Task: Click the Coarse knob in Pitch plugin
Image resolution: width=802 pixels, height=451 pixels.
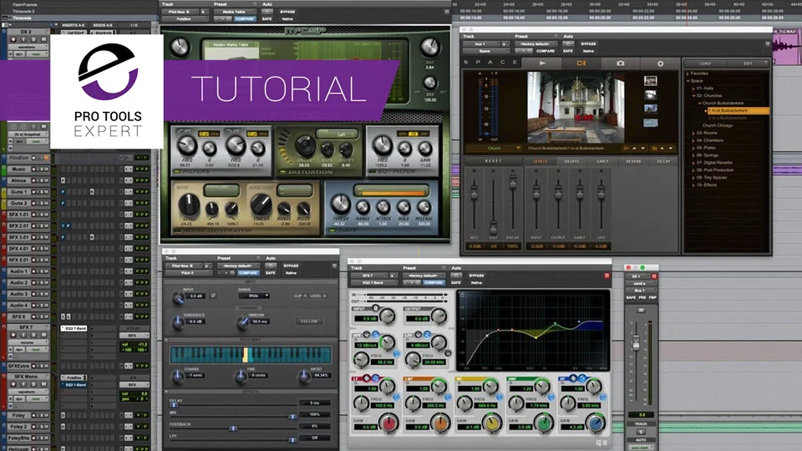Action: (177, 377)
